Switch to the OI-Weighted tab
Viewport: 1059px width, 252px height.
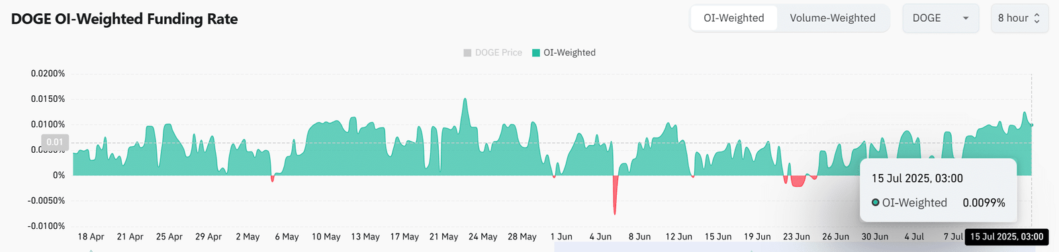coord(733,18)
